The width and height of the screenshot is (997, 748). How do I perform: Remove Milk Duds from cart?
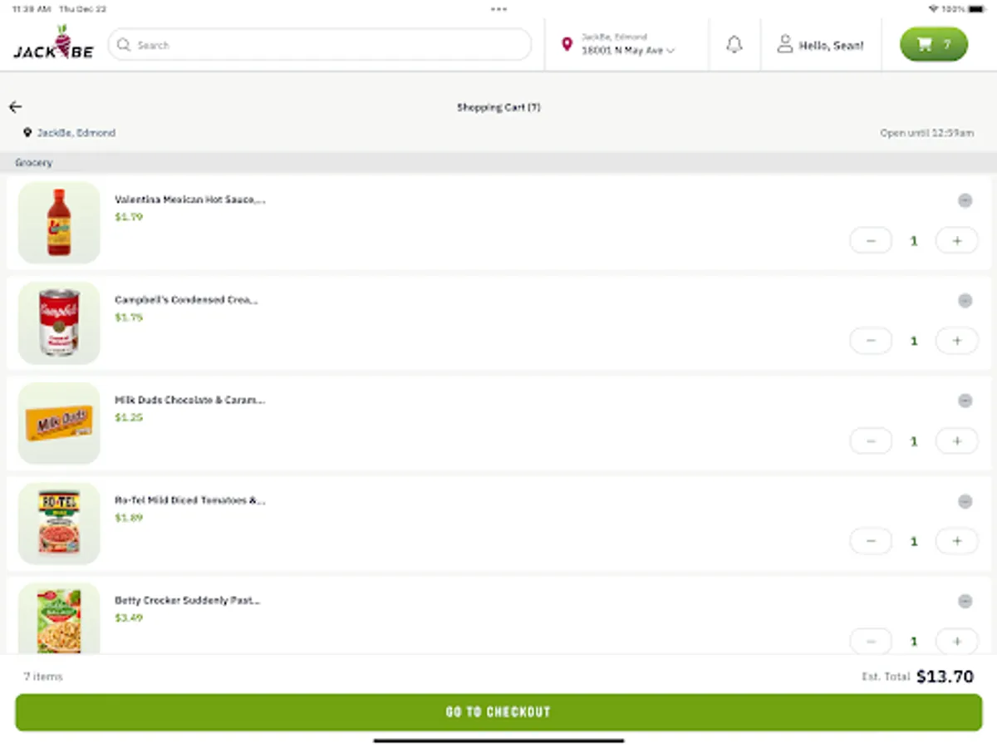[x=965, y=401]
